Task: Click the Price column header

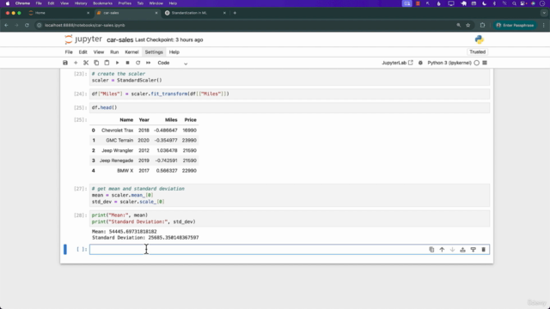Action: pos(191,120)
